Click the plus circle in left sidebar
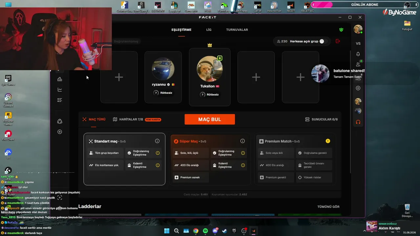Screen dimensions: 420x236 (x=60, y=132)
